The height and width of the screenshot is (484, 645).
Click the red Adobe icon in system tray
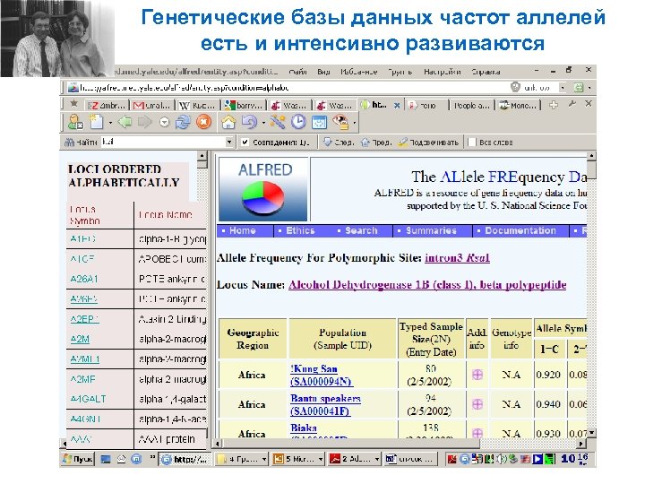[x=451, y=459]
